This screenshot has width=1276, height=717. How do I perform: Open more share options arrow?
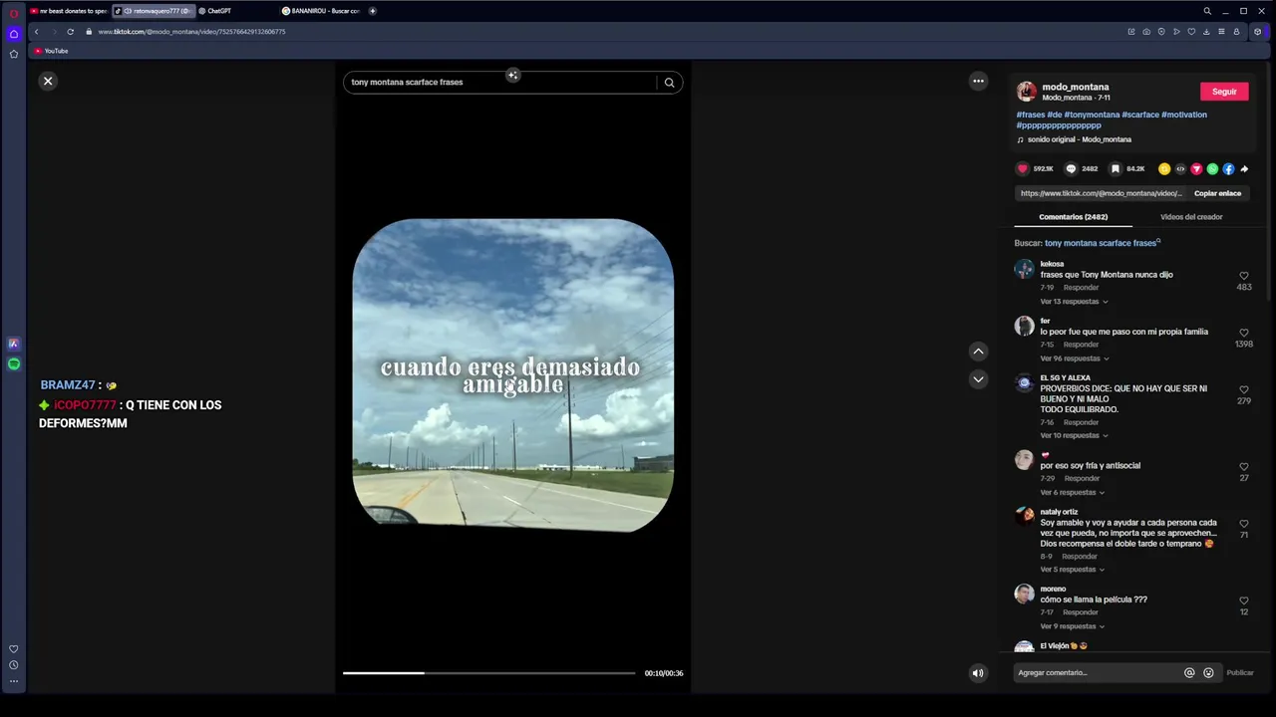pyautogui.click(x=1244, y=169)
